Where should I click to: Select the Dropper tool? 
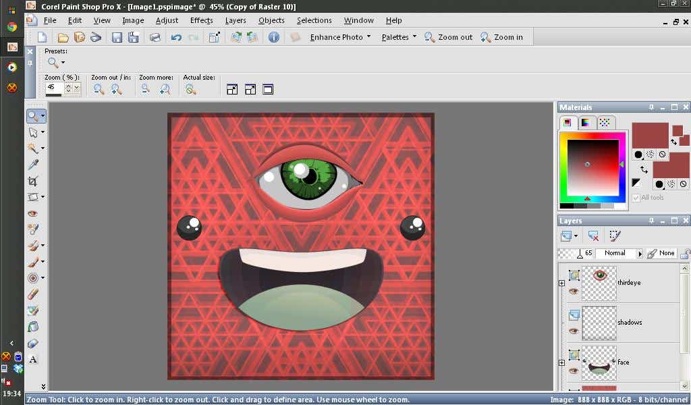click(x=32, y=165)
